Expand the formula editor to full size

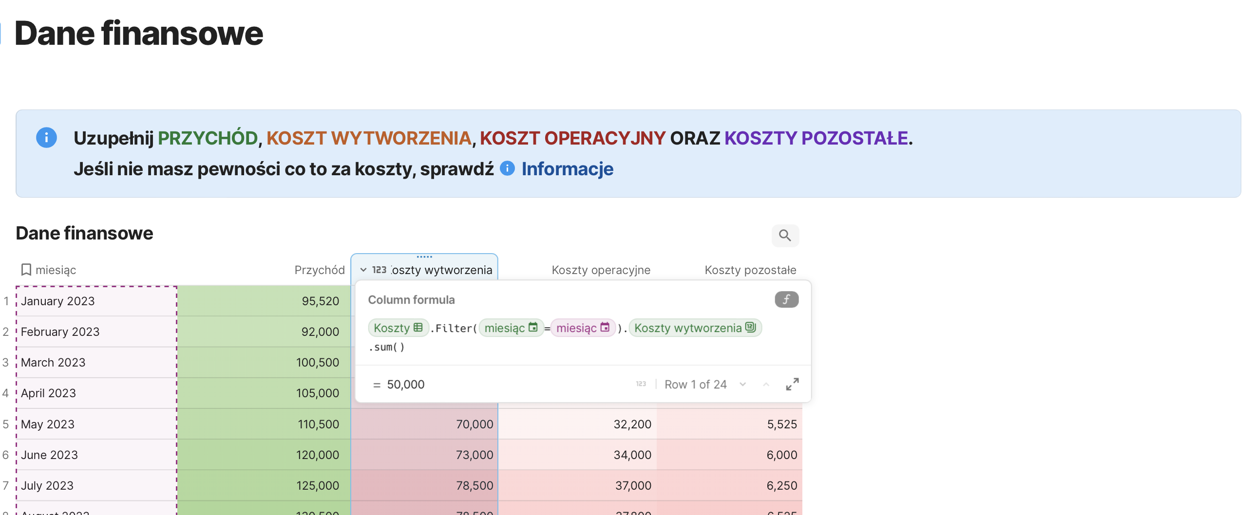point(792,384)
